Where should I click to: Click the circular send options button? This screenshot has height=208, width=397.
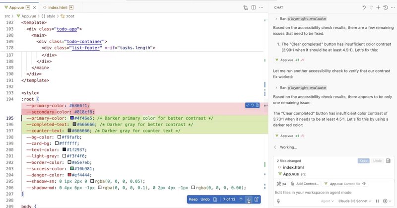click(385, 201)
